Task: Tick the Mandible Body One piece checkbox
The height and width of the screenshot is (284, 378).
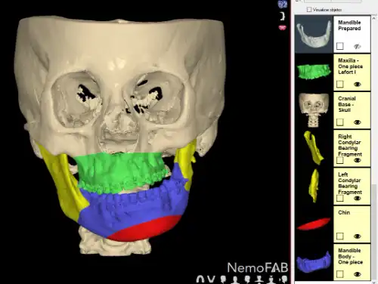Action: pos(339,274)
